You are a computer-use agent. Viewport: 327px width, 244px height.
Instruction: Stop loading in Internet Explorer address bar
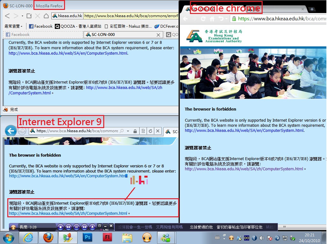coord(158,131)
